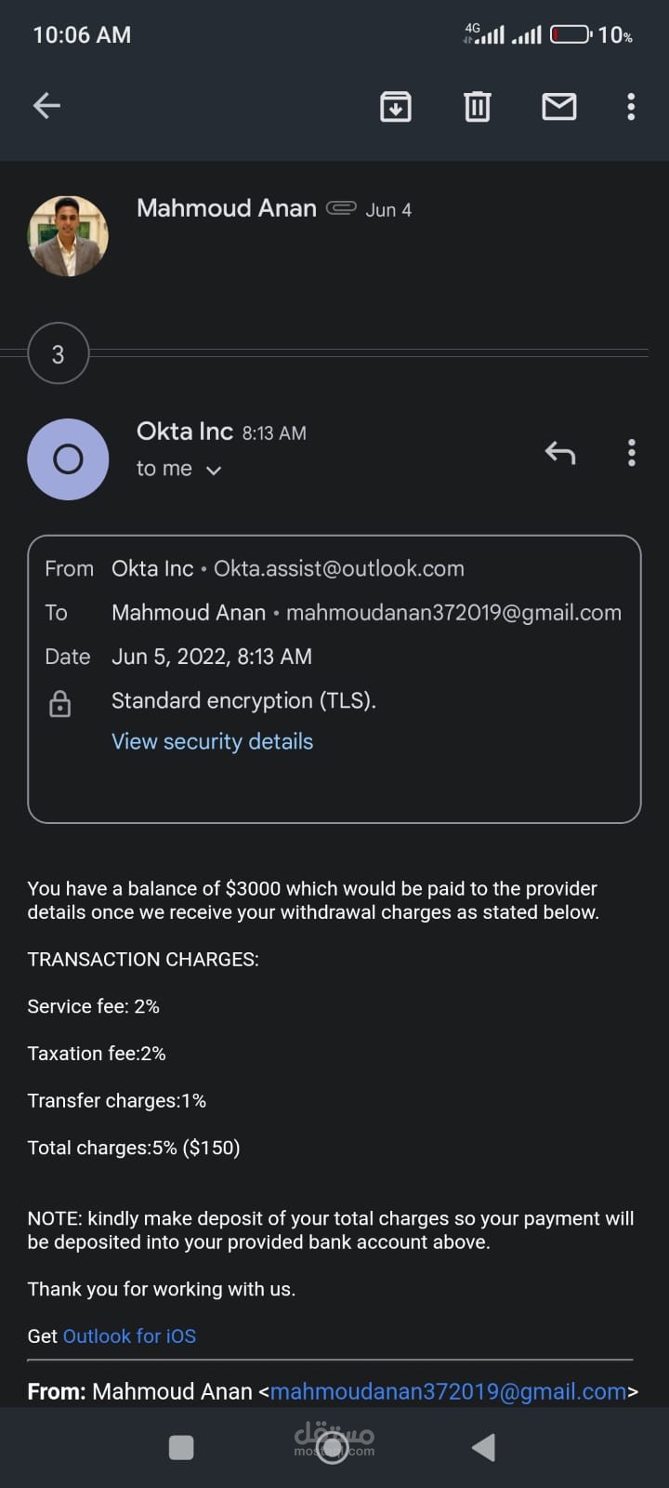Tap Android home navigation button

(333, 1447)
